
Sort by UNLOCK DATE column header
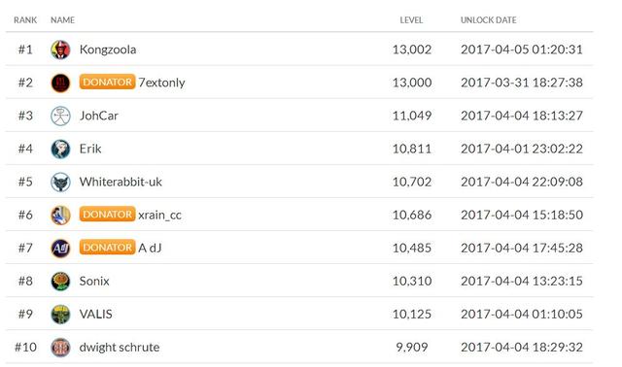488,19
